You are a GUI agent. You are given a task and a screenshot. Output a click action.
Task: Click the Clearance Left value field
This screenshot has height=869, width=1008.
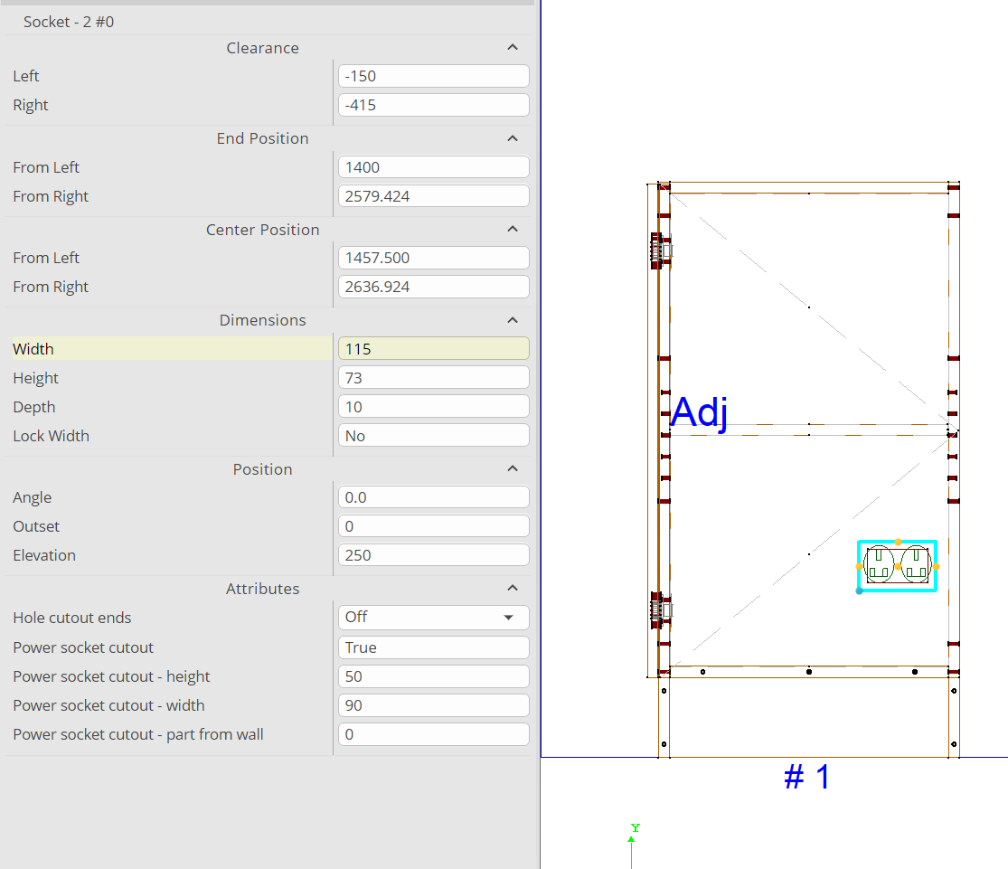coord(433,77)
